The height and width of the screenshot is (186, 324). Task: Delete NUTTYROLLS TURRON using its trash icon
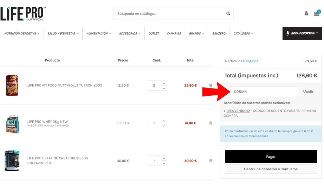coord(211,85)
